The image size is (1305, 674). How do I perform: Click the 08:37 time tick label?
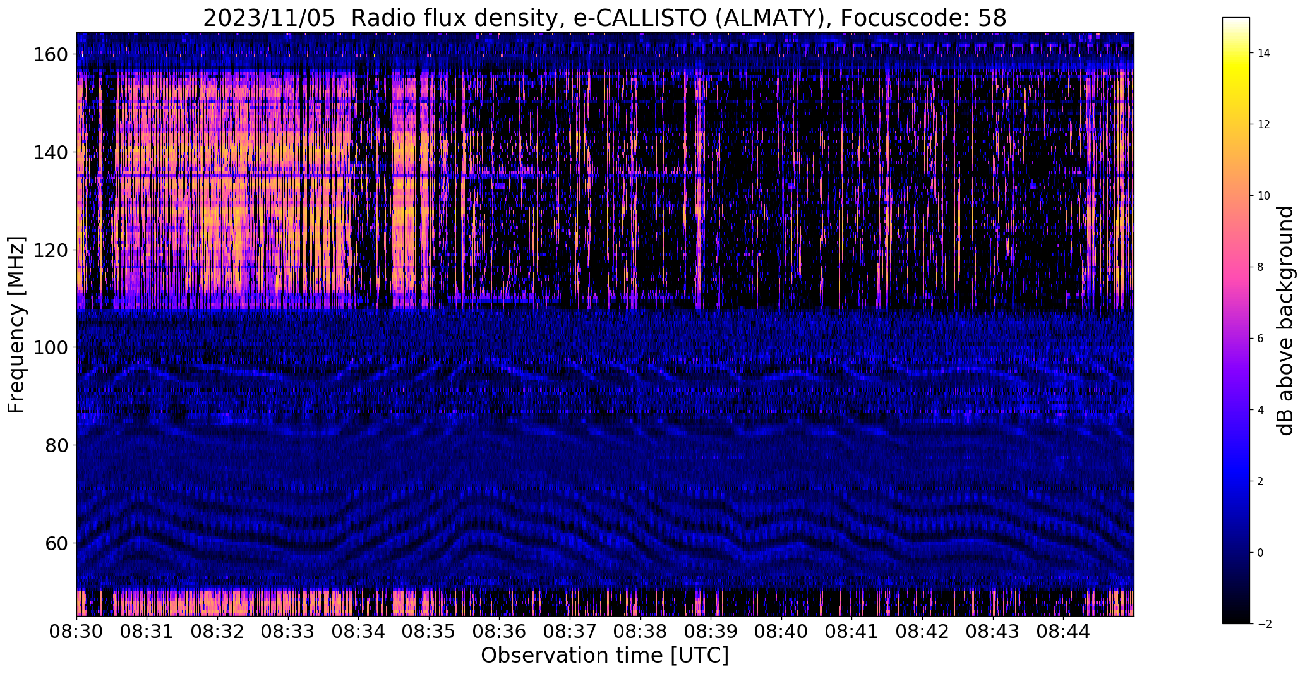[x=570, y=631]
